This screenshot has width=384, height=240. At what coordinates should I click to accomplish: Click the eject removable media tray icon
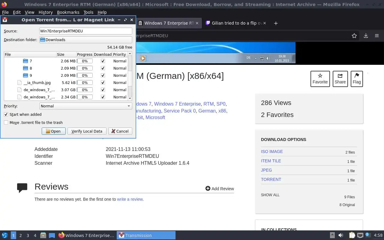pyautogui.click(x=332, y=235)
